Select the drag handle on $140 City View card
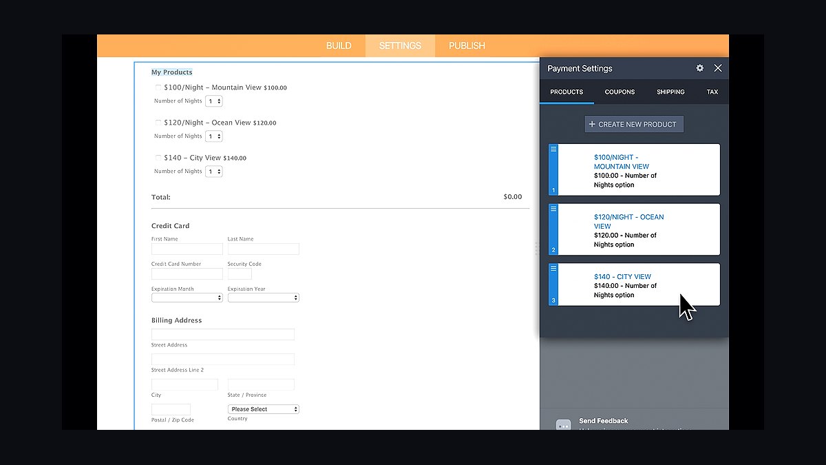 click(553, 269)
